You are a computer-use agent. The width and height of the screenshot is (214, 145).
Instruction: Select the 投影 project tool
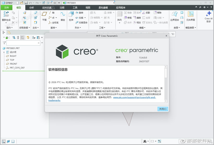(x=146, y=13)
